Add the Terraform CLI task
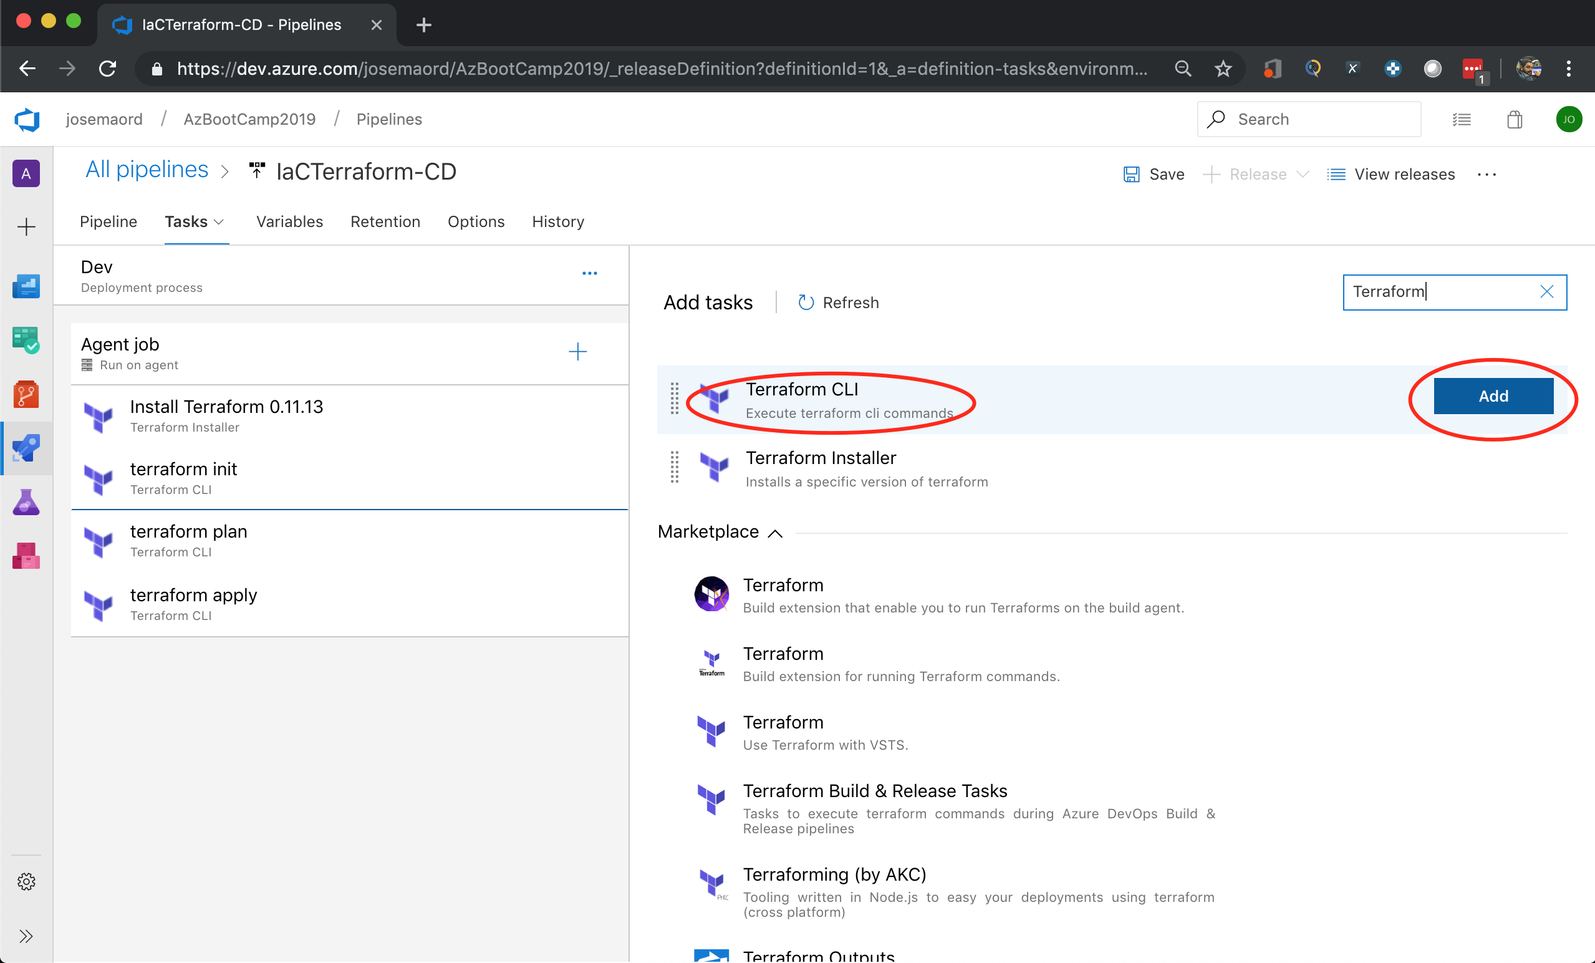Image resolution: width=1595 pixels, height=963 pixels. click(x=1493, y=395)
